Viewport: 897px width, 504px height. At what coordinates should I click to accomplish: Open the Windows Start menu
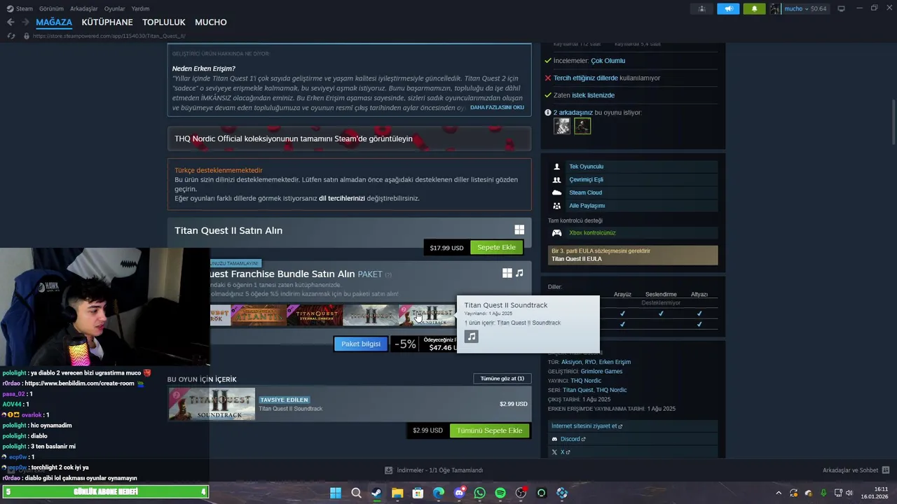pos(336,493)
